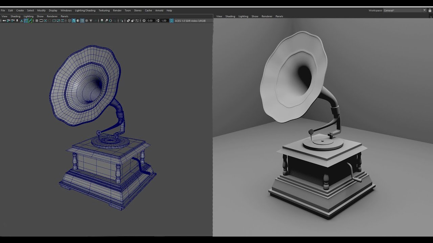Open the Cache menu
This screenshot has width=433, height=243.
149,10
